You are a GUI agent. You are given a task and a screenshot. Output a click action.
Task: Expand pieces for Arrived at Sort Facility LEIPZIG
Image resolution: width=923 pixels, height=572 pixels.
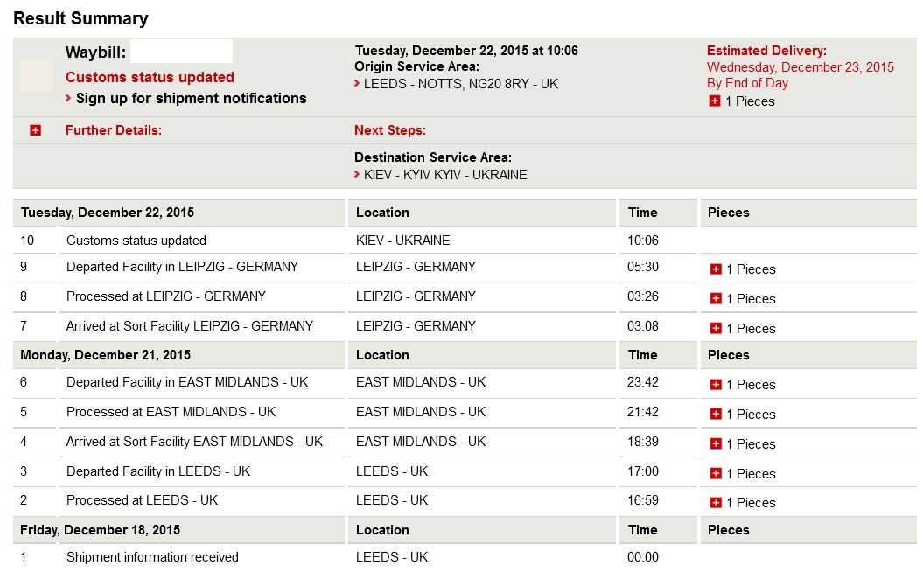pyautogui.click(x=715, y=328)
